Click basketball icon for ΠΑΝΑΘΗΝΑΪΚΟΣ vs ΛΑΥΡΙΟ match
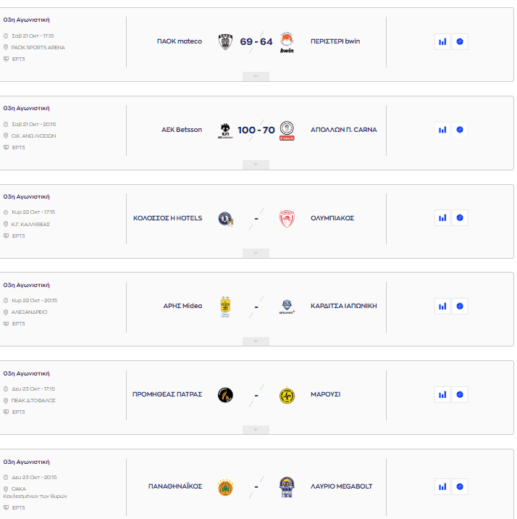This screenshot has height=519, width=517. (x=460, y=486)
